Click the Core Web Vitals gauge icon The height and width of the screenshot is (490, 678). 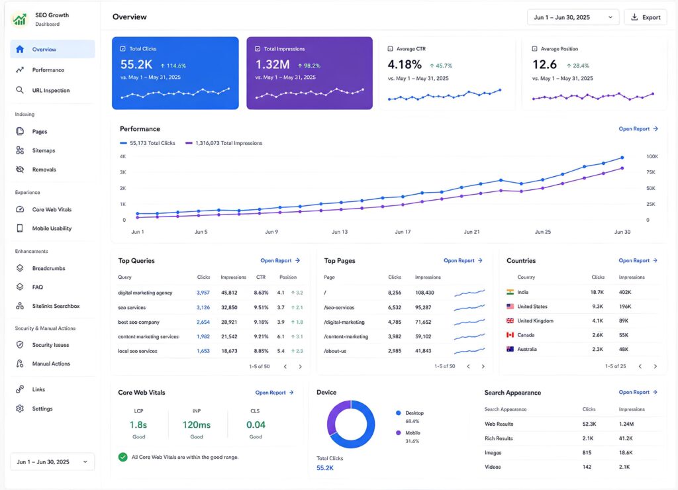pyautogui.click(x=20, y=209)
